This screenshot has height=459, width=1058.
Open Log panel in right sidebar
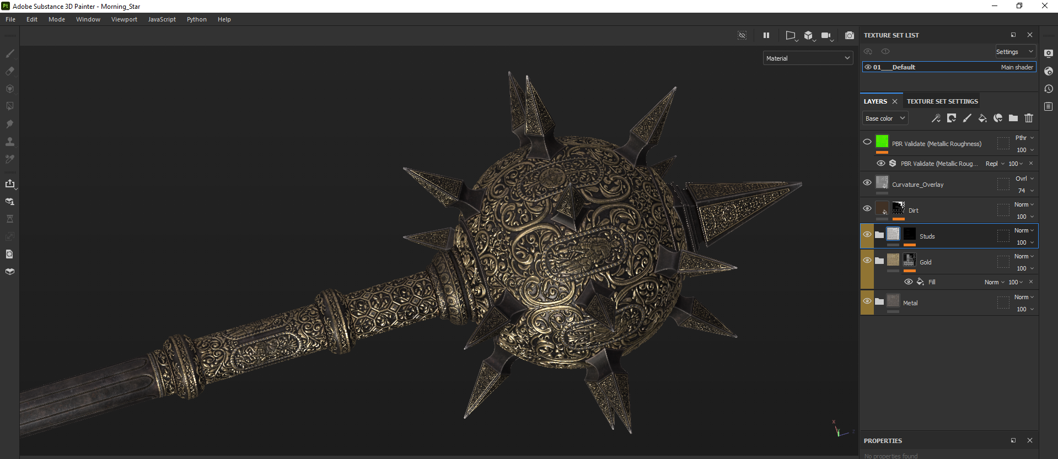tap(1049, 106)
